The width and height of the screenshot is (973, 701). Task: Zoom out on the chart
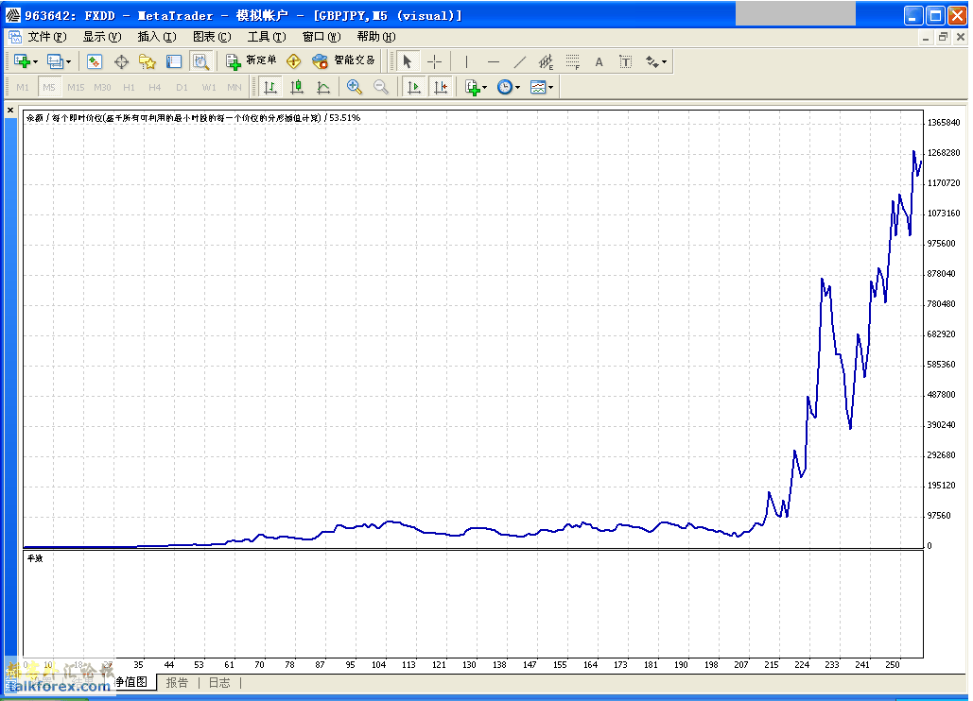381,88
